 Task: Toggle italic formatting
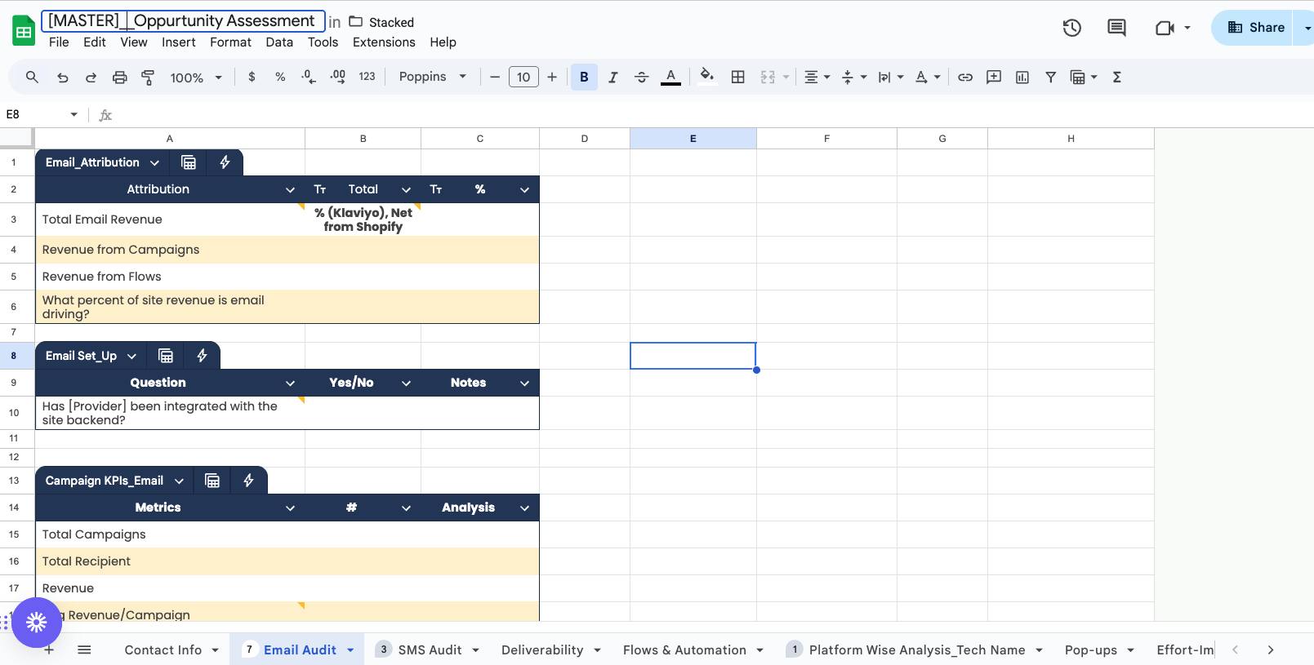click(x=612, y=77)
